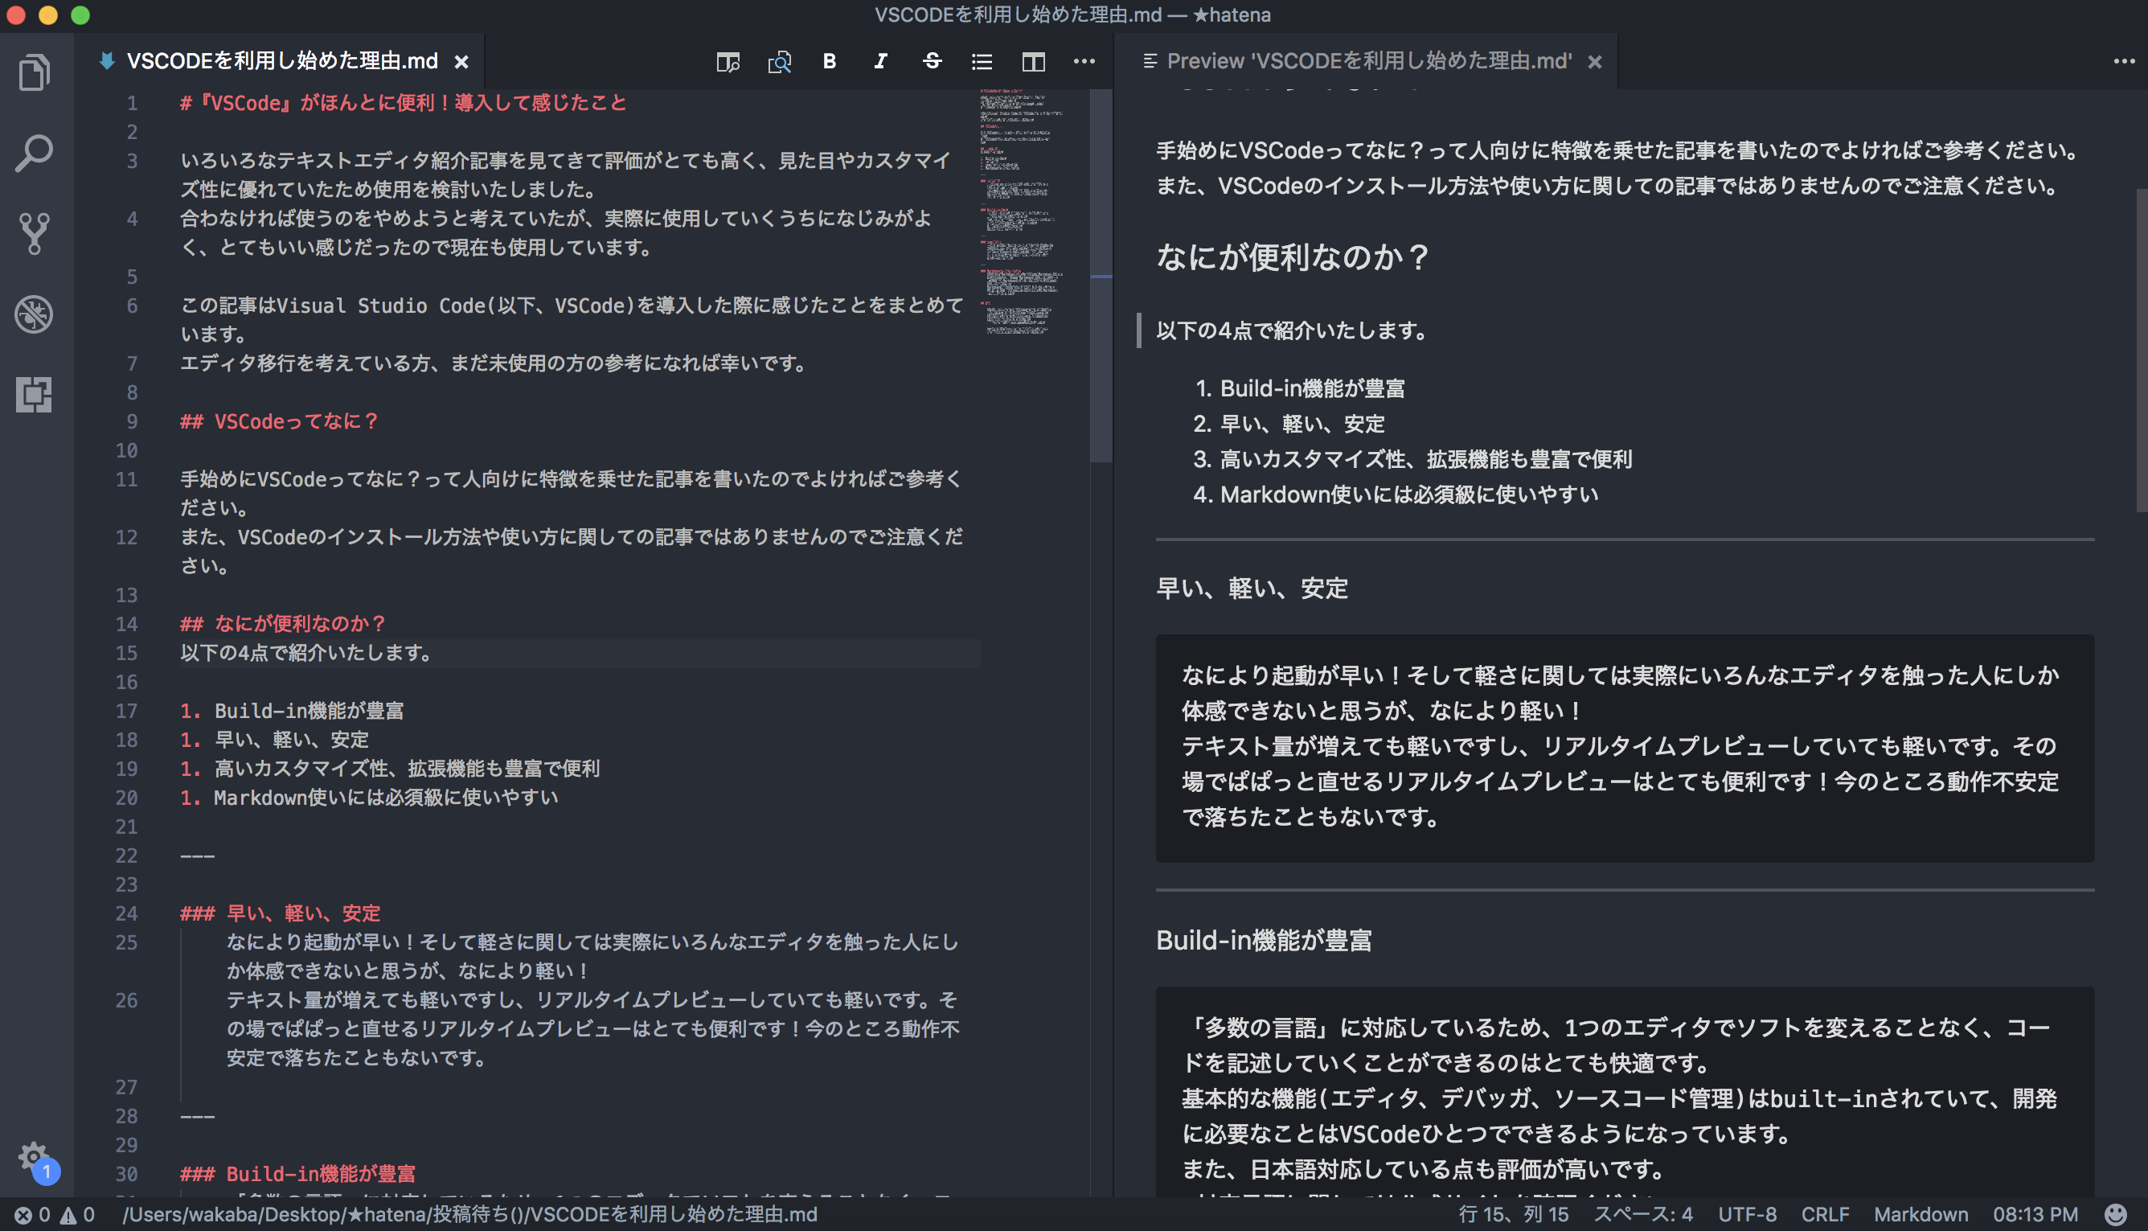The height and width of the screenshot is (1231, 2148).
Task: Open the Extensions view
Action: point(34,395)
